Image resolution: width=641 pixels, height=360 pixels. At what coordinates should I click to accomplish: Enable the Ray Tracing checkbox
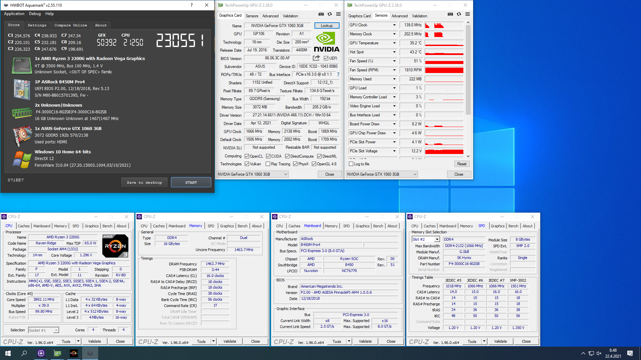tap(268, 164)
